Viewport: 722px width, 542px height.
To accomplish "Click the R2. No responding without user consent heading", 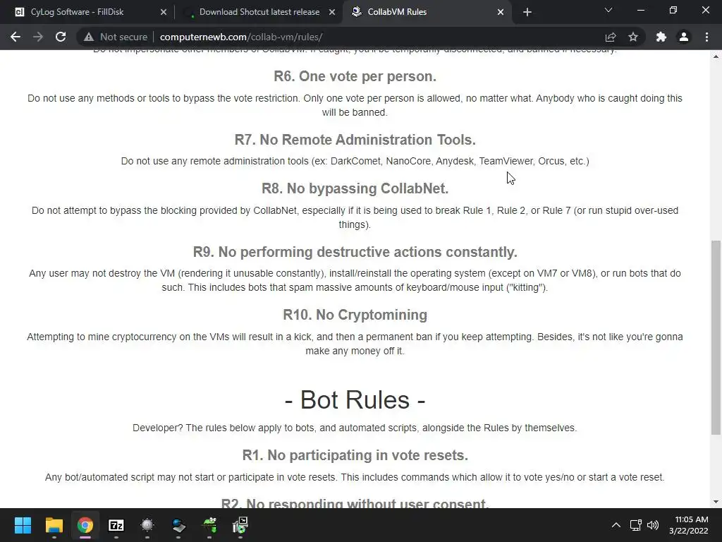I will pyautogui.click(x=355, y=503).
